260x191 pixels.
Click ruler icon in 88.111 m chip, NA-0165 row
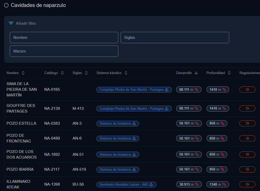pos(196,89)
